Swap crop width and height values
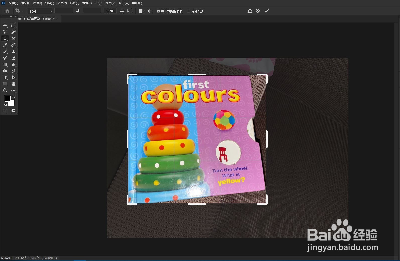The height and width of the screenshot is (261, 400). (x=78, y=11)
